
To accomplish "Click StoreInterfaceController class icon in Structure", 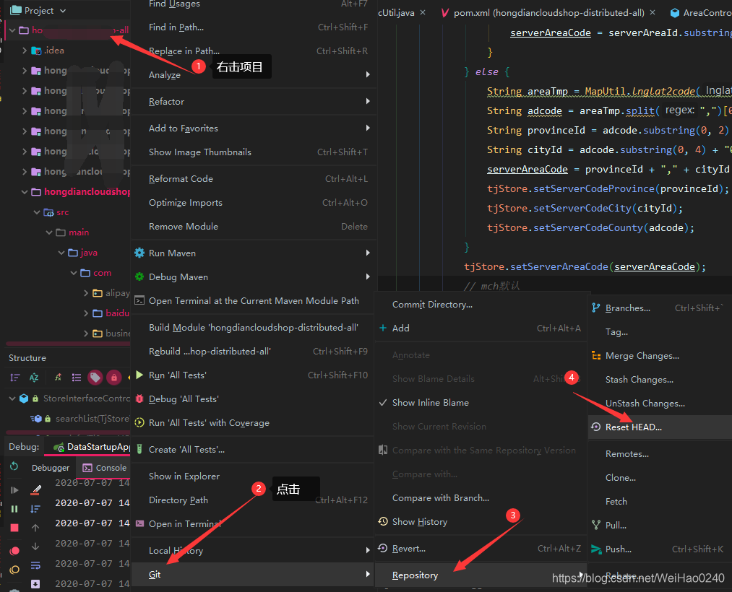I will tap(24, 399).
